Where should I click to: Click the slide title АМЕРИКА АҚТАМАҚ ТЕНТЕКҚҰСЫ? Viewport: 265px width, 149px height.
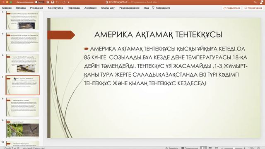(x=158, y=35)
